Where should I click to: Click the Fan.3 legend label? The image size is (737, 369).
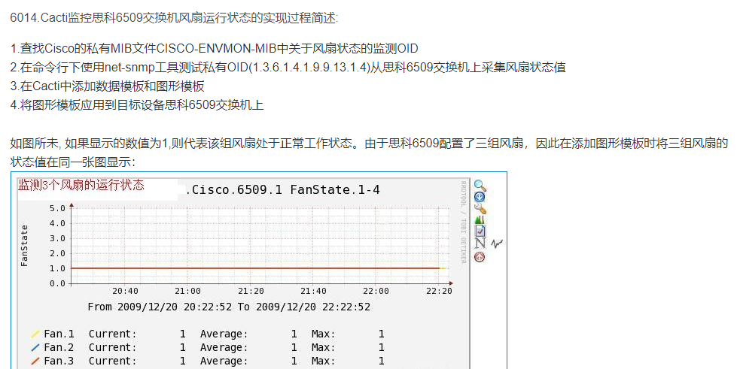click(x=59, y=361)
